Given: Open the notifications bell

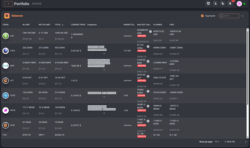Looking at the screenshot, I should [230, 4].
